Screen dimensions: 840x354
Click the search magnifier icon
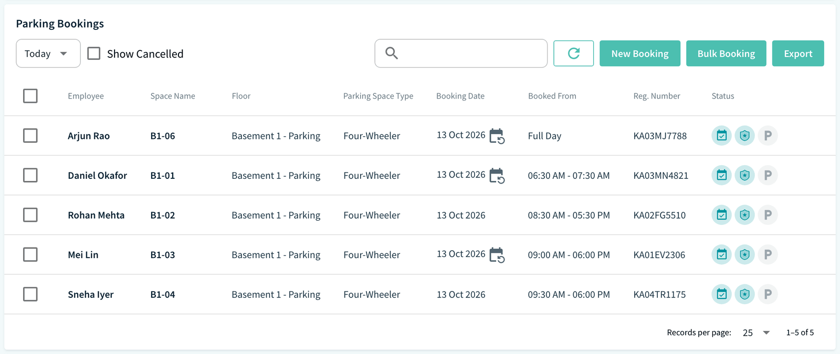[x=392, y=53]
